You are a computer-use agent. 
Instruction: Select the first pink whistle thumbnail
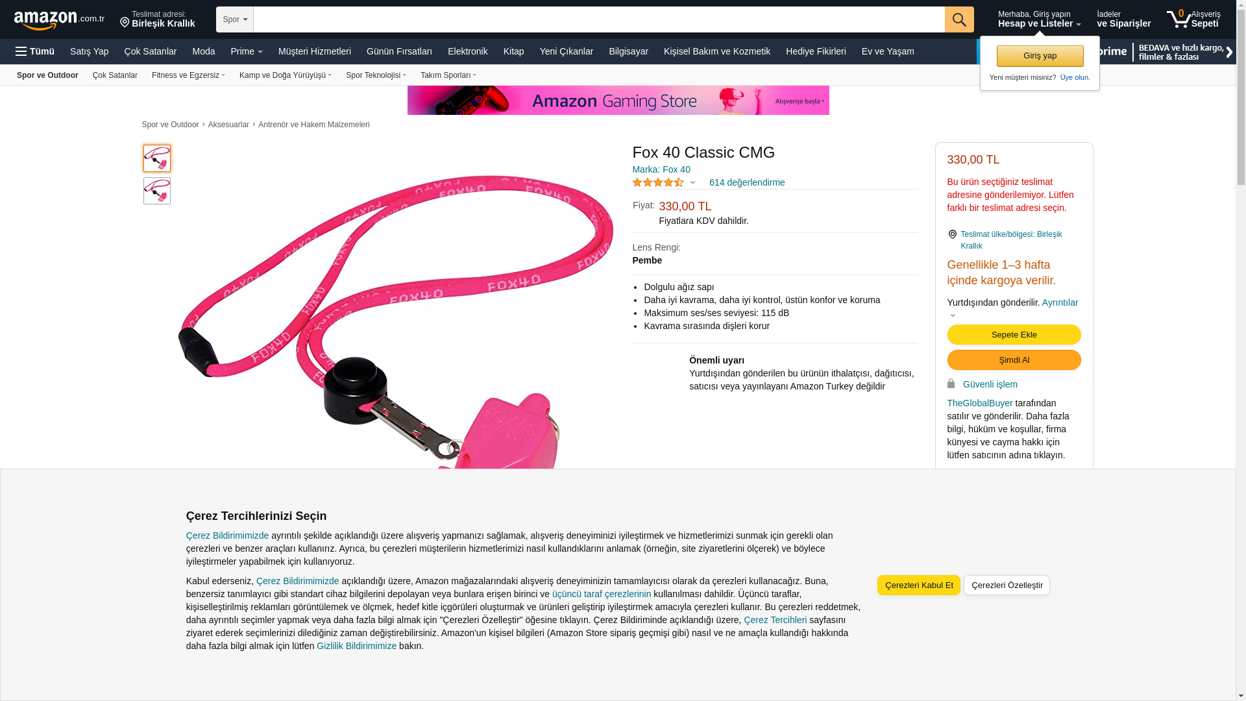click(157, 158)
